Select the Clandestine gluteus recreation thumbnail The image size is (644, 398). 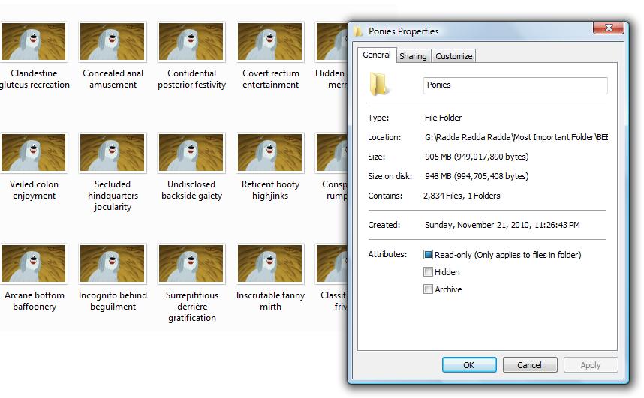[x=34, y=41]
